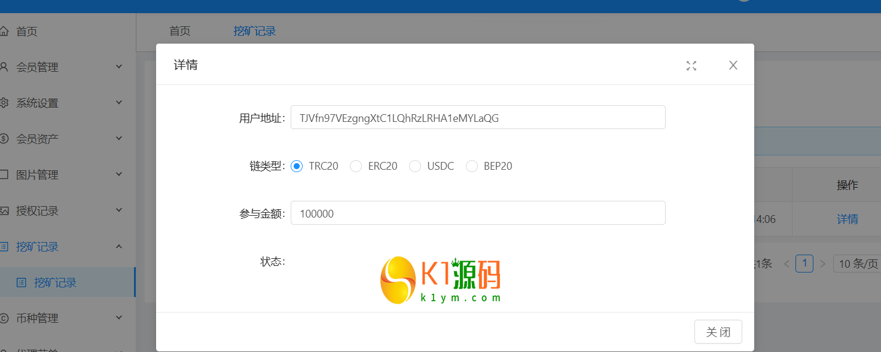Image resolution: width=881 pixels, height=352 pixels.
Task: Maximize the 详情 dialog with fullscreen icon
Action: coord(691,66)
